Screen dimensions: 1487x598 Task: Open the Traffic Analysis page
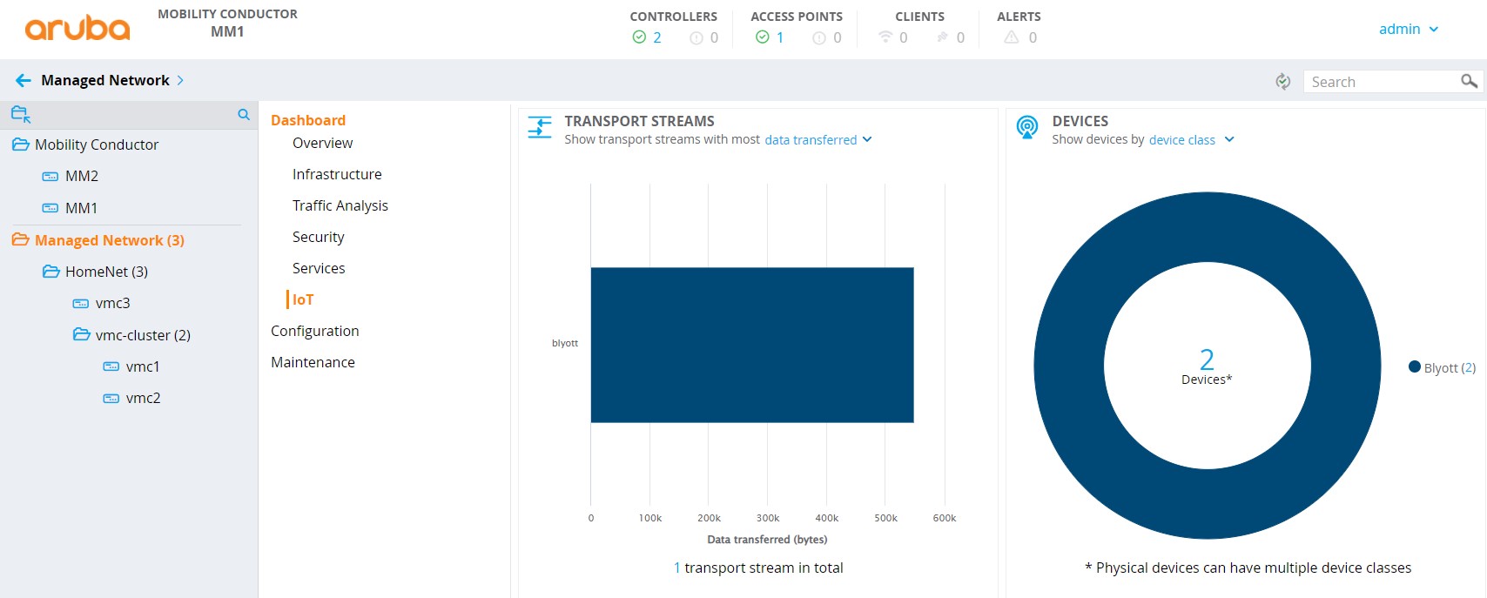(340, 205)
